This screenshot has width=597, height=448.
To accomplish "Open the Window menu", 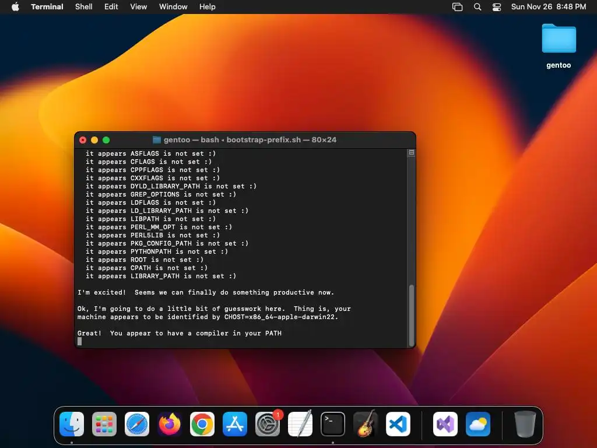I will [x=173, y=7].
